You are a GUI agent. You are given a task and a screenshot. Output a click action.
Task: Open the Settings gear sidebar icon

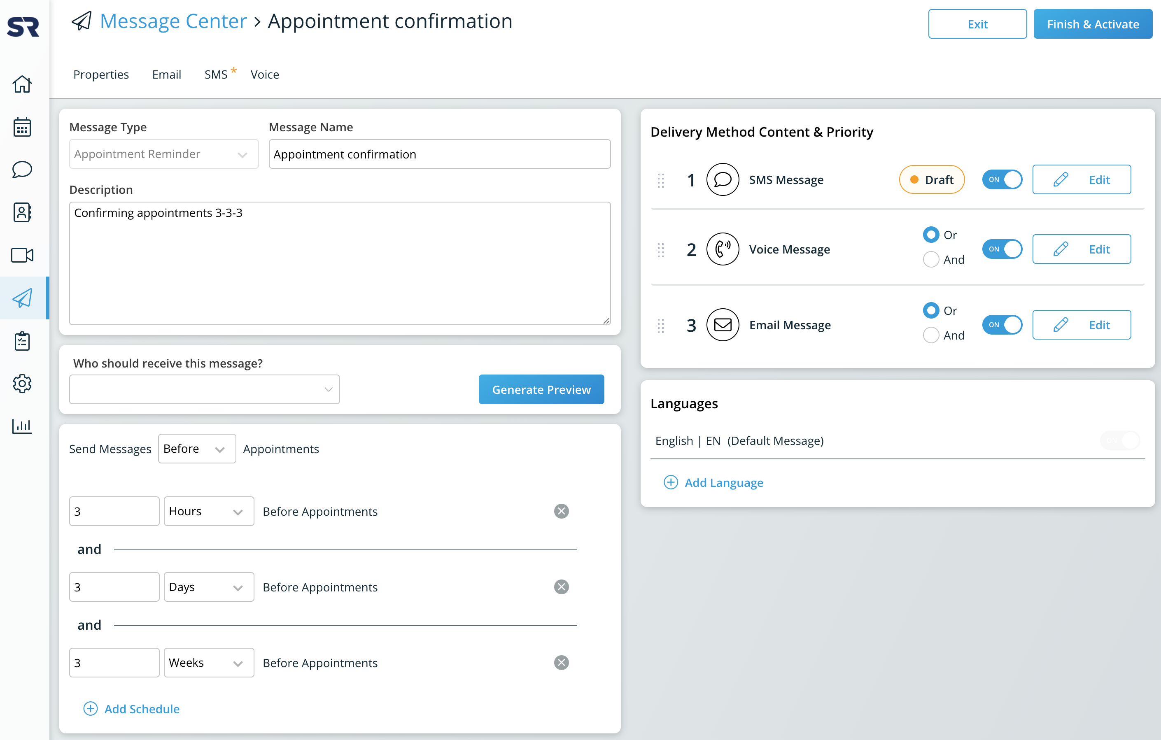tap(22, 384)
